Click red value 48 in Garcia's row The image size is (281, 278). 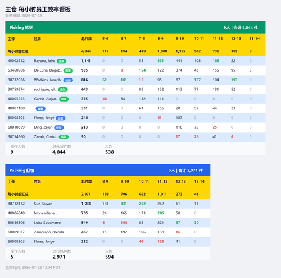pos(105,99)
